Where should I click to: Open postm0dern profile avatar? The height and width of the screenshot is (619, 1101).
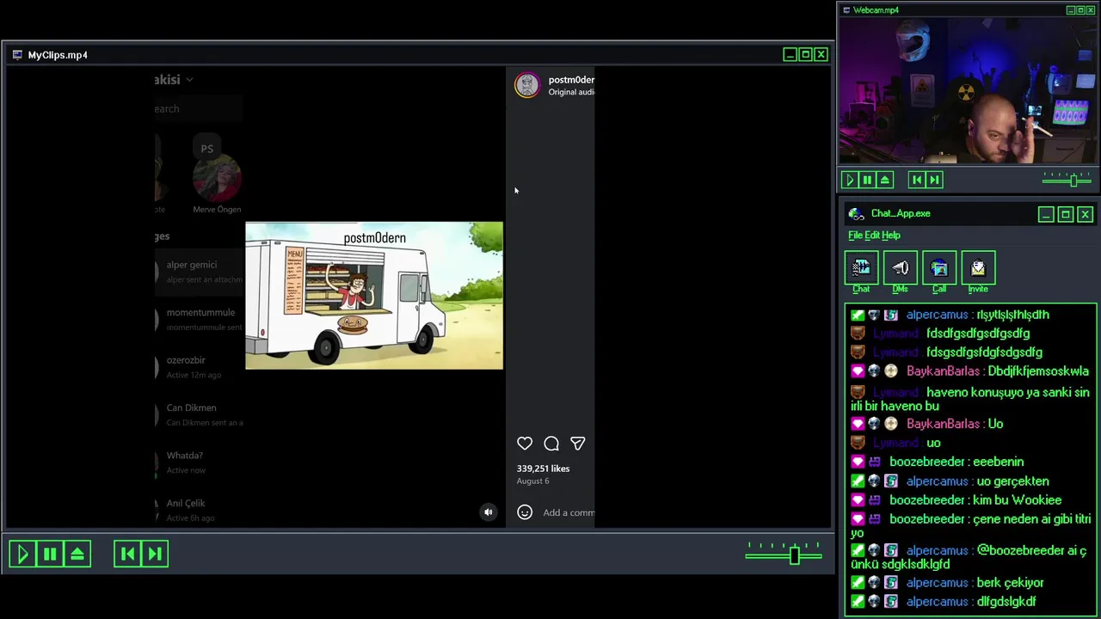(x=527, y=85)
